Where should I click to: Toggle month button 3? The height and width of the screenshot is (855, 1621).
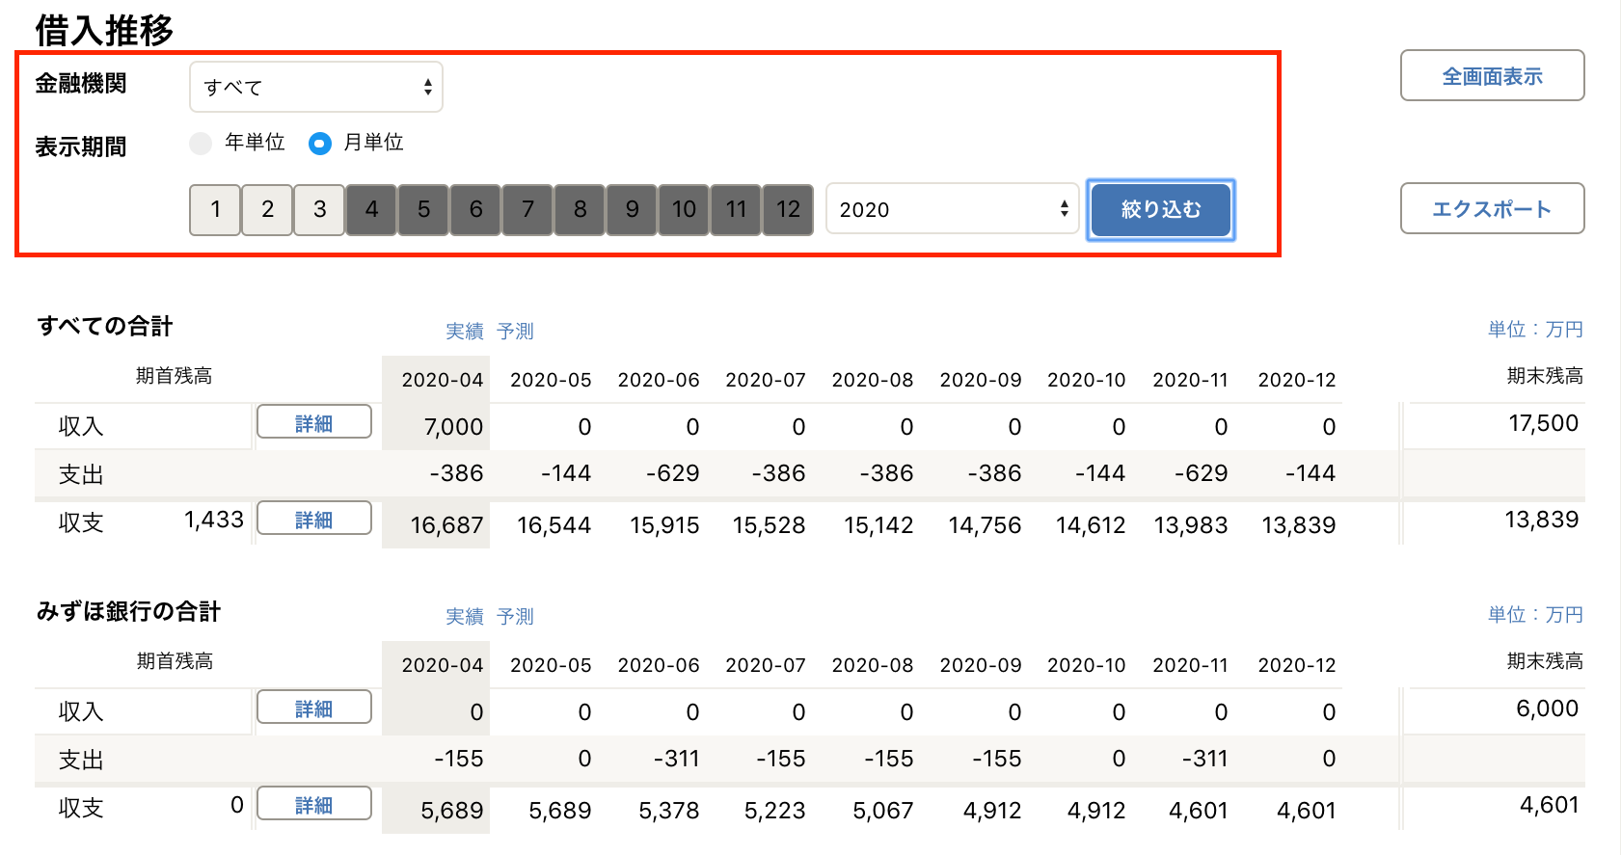[319, 209]
